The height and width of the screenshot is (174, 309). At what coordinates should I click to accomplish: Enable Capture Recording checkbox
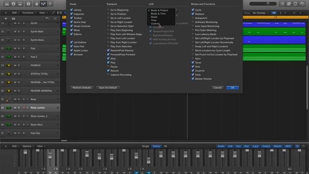(x=108, y=74)
